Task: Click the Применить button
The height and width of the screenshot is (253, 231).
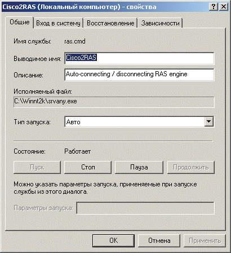Action: point(205,241)
